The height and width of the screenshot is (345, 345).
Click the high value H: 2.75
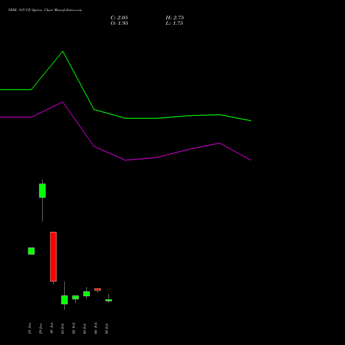click(x=175, y=17)
